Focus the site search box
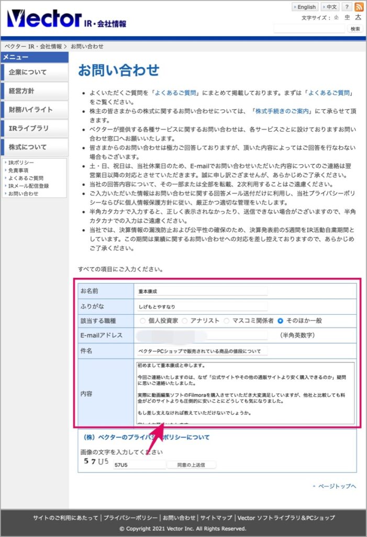The height and width of the screenshot is (537, 367). [309, 29]
